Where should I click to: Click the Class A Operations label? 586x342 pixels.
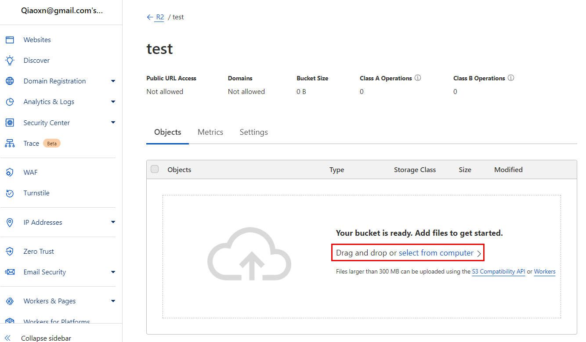(x=386, y=78)
